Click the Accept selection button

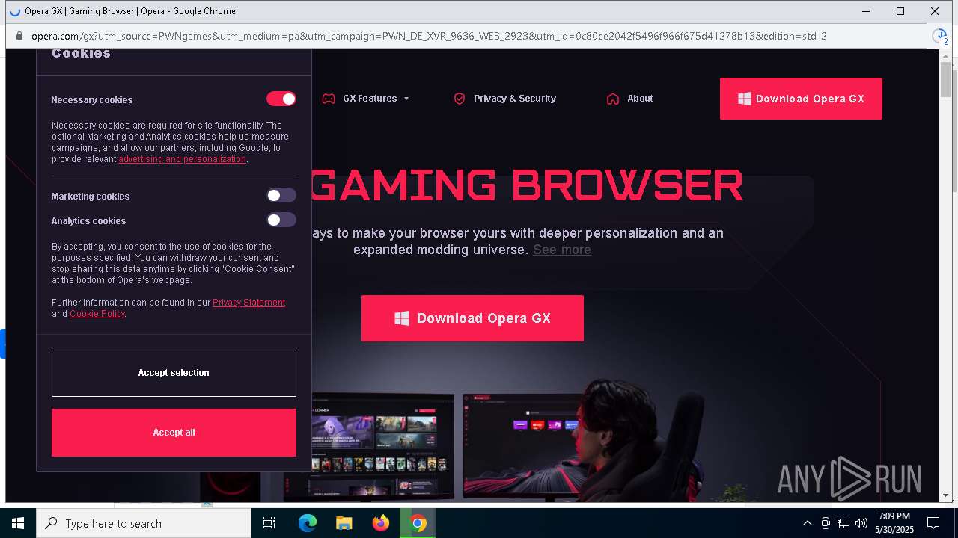click(174, 373)
